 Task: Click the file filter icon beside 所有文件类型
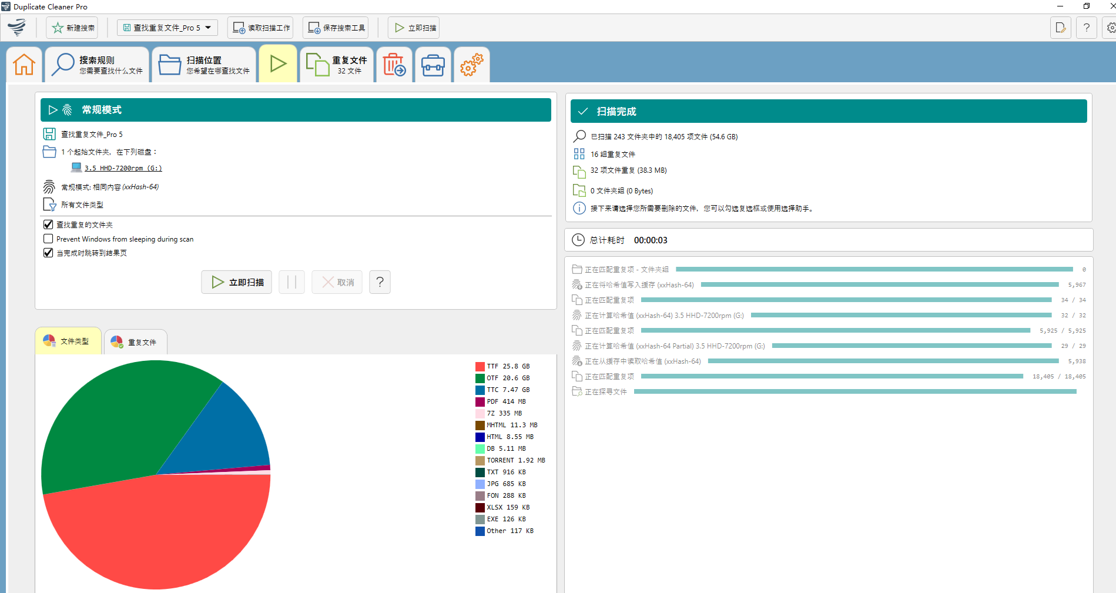tap(49, 205)
